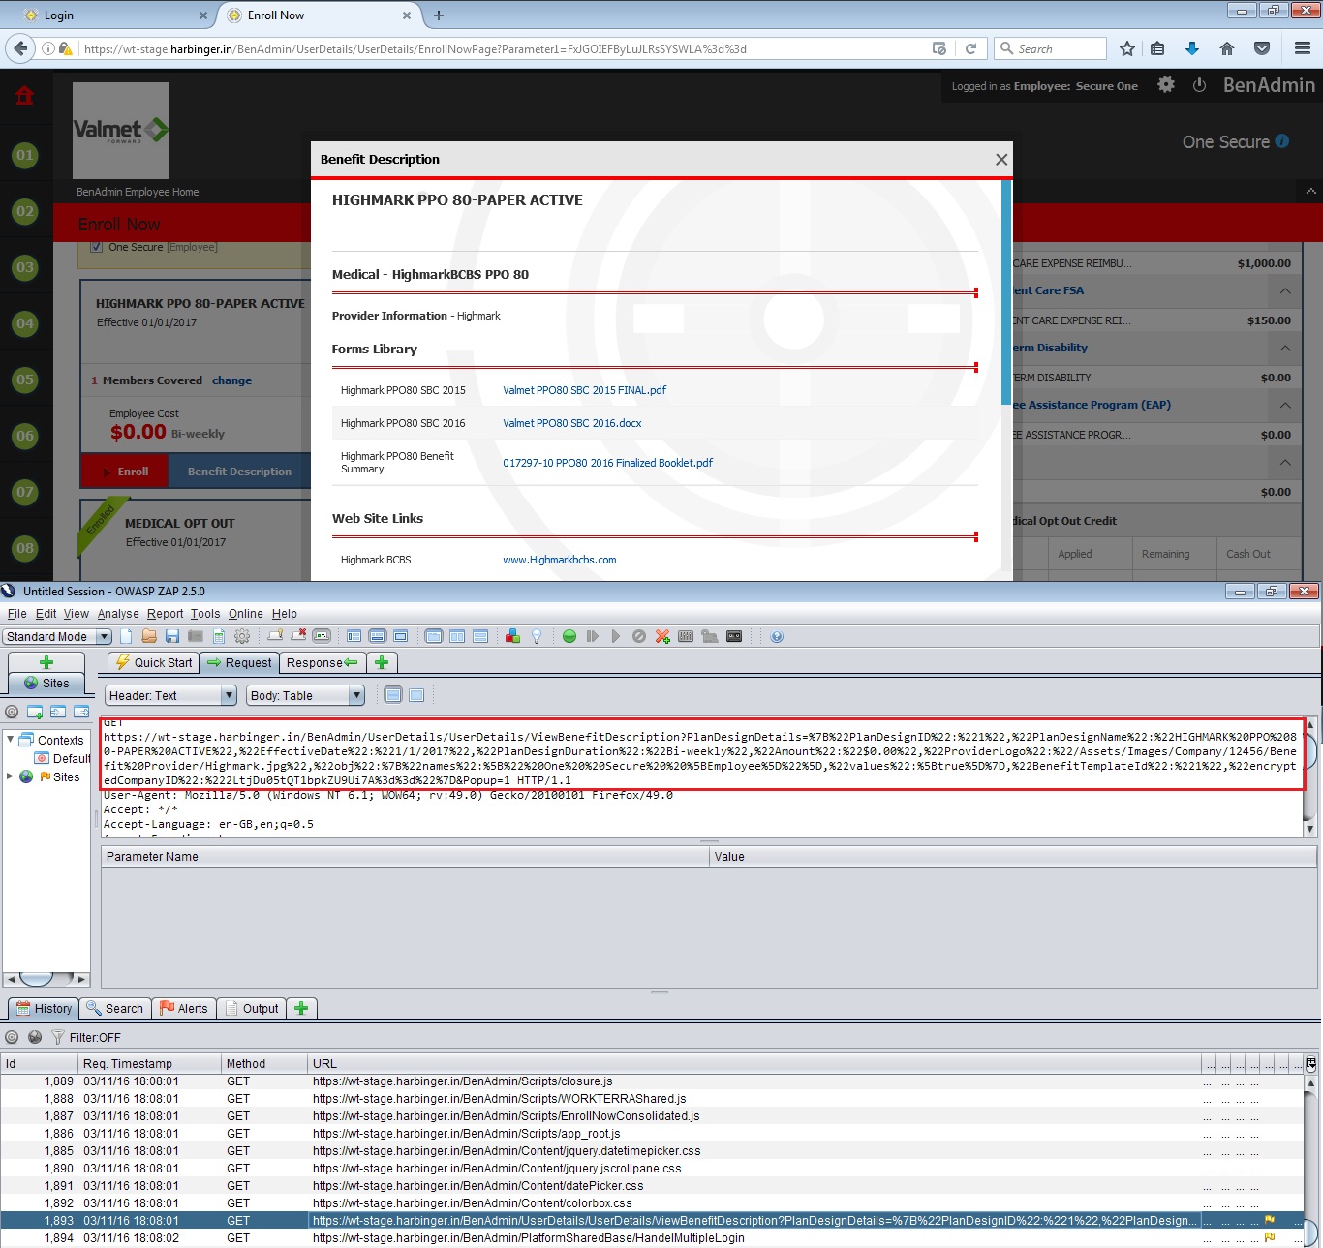
Task: Switch to Alerts tab
Action: click(x=183, y=1008)
